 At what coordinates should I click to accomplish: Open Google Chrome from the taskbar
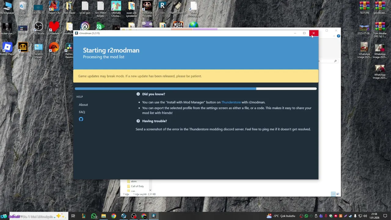tap(114, 216)
